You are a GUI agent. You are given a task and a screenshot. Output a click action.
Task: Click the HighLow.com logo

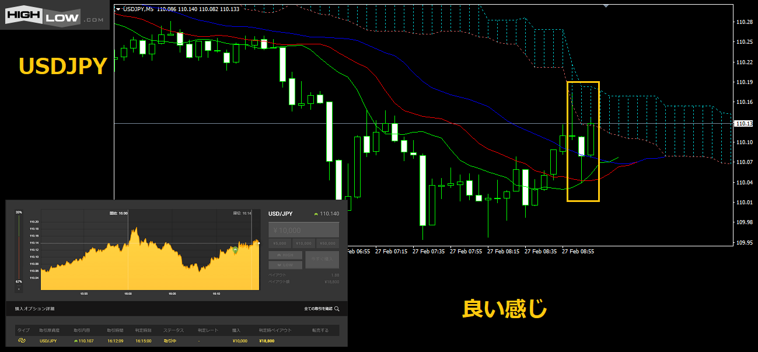tap(54, 15)
